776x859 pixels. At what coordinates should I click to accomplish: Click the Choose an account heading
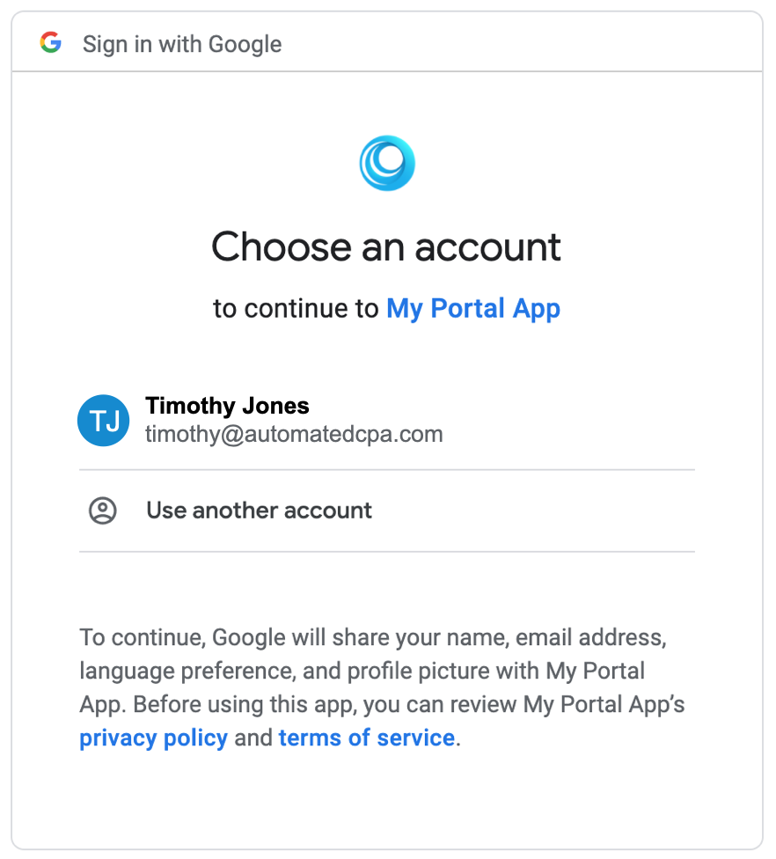386,246
